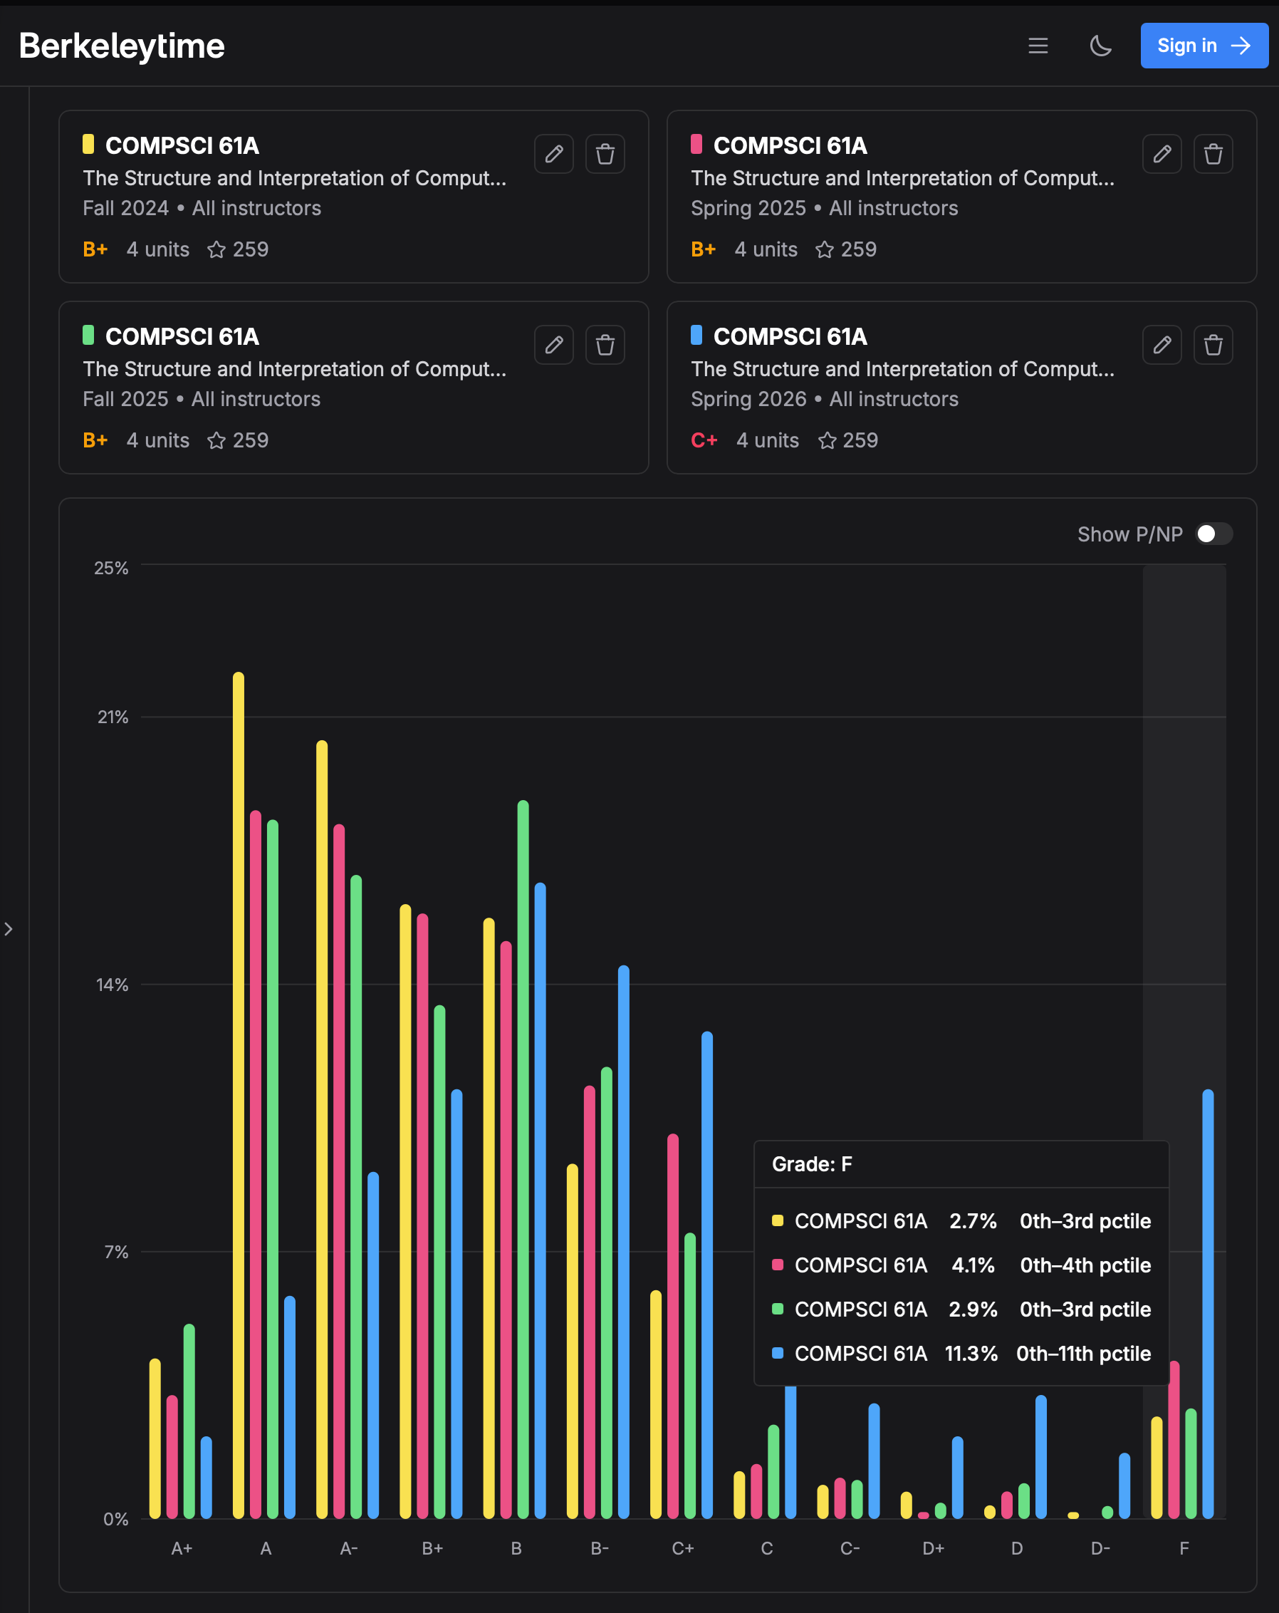Image resolution: width=1279 pixels, height=1613 pixels.
Task: Click the Fall 2025 term text
Action: 125,399
